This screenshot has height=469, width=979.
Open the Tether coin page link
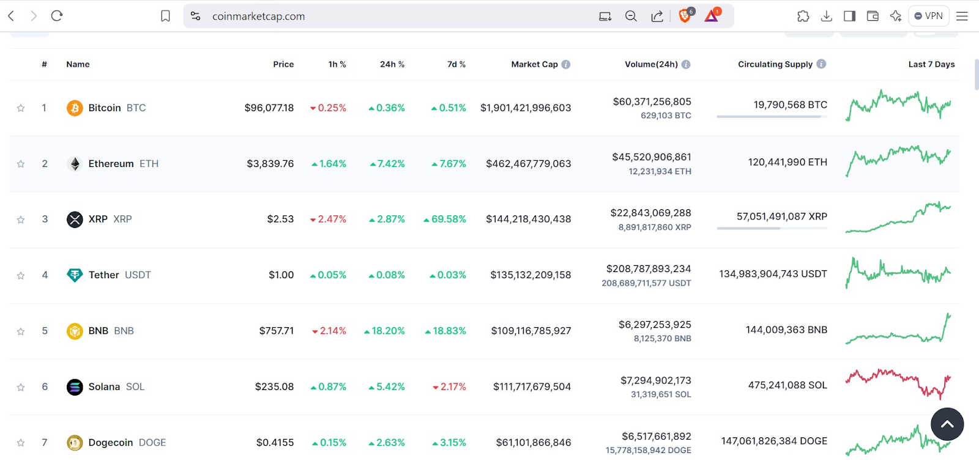(x=104, y=275)
